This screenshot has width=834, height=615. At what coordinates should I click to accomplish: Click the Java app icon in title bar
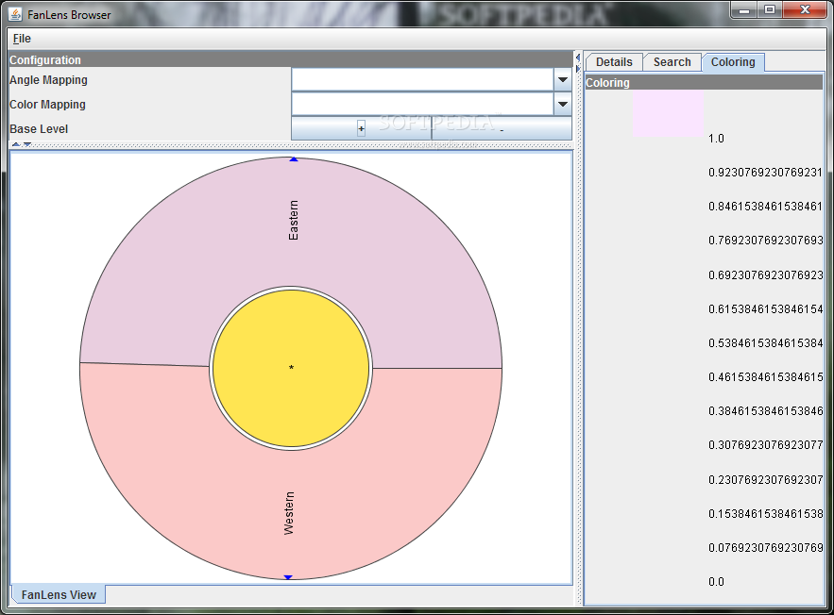click(x=15, y=14)
